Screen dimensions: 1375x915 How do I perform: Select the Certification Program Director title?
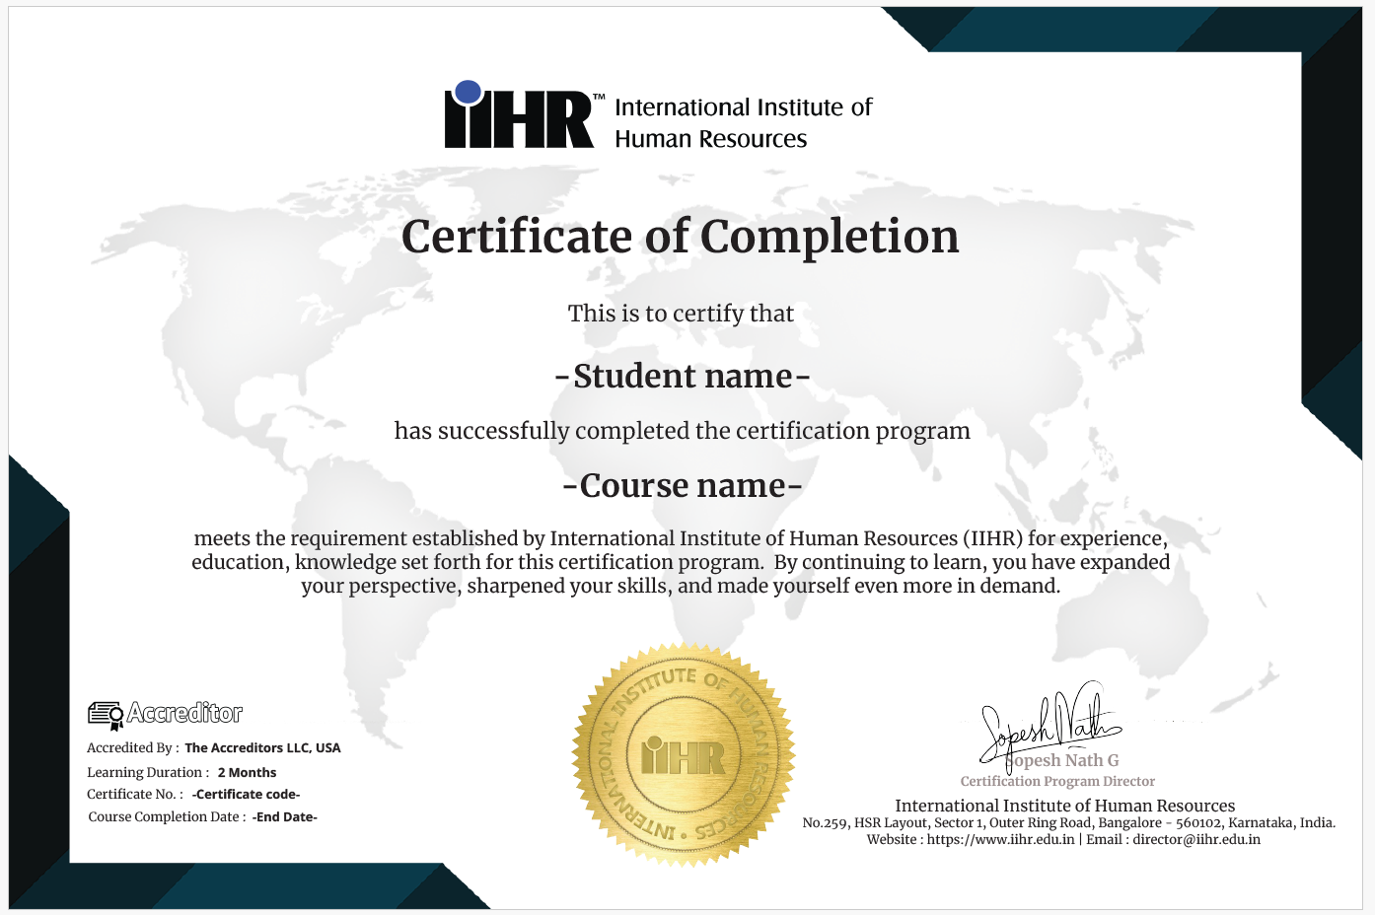click(1057, 782)
